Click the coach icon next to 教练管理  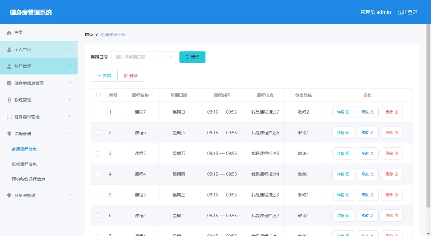pyautogui.click(x=9, y=100)
